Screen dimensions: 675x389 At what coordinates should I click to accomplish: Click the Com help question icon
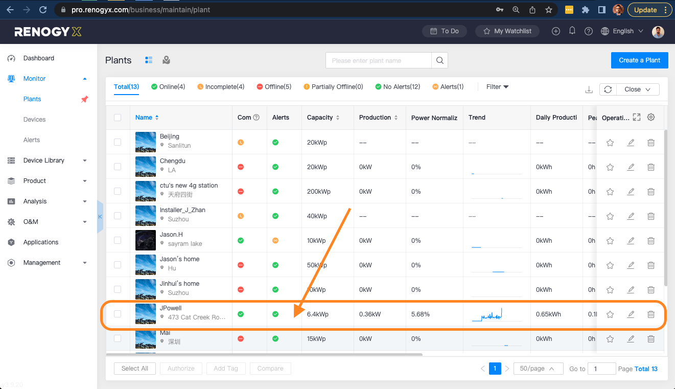(257, 118)
